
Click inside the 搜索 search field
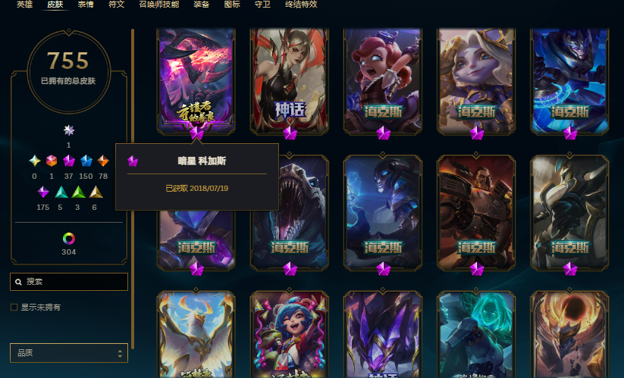click(69, 282)
